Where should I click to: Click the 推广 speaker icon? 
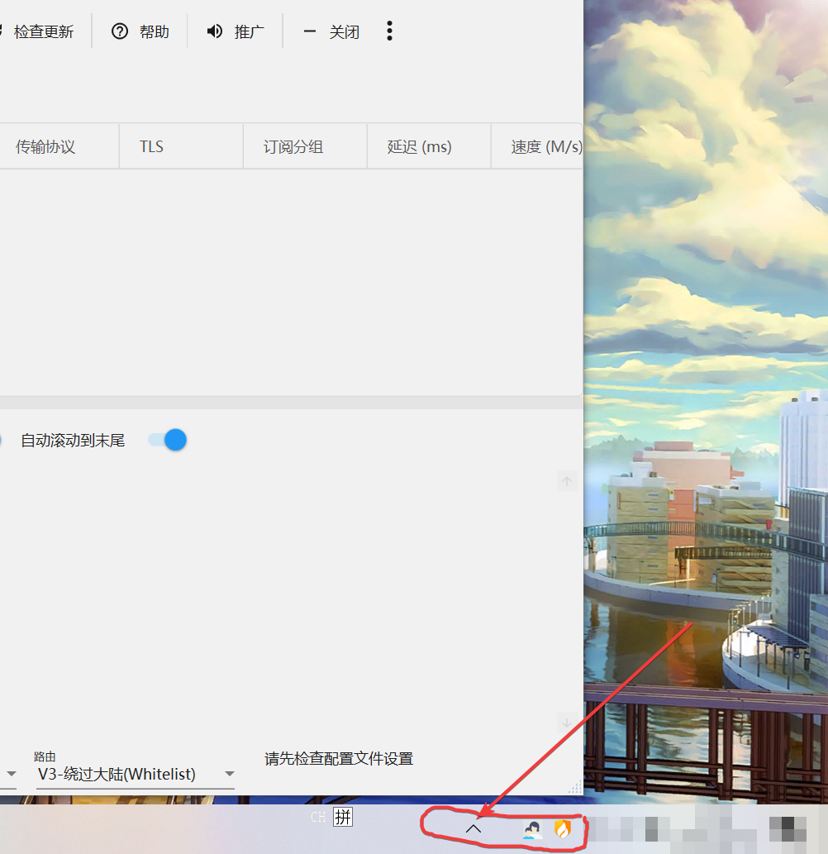[x=215, y=31]
